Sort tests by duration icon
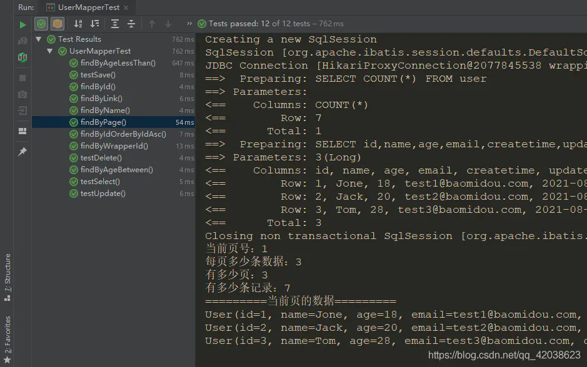The width and height of the screenshot is (587, 367). click(95, 24)
